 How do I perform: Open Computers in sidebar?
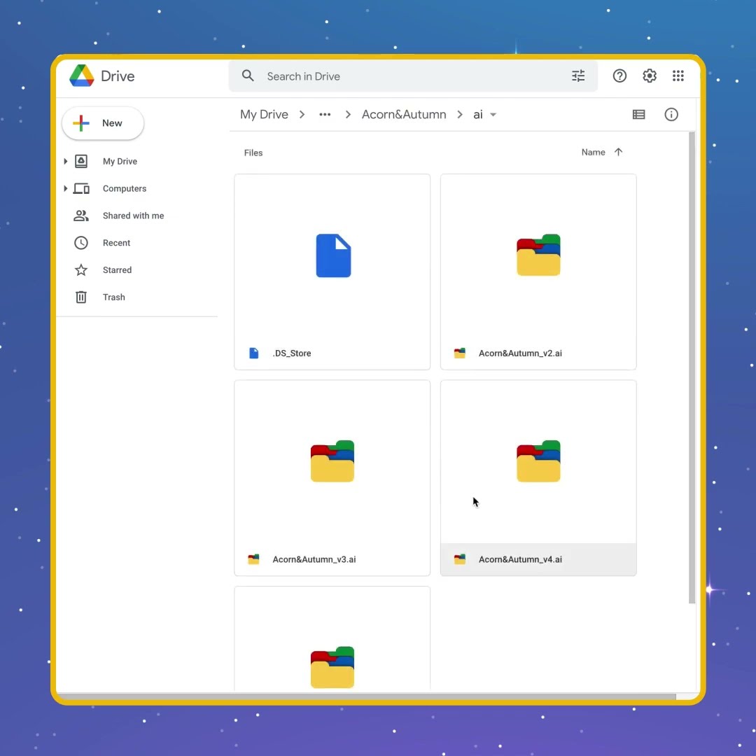click(x=125, y=188)
